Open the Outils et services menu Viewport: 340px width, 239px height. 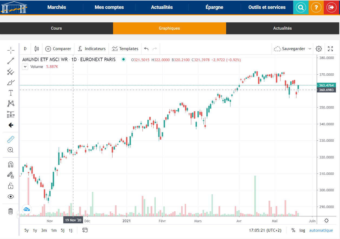coord(267,7)
